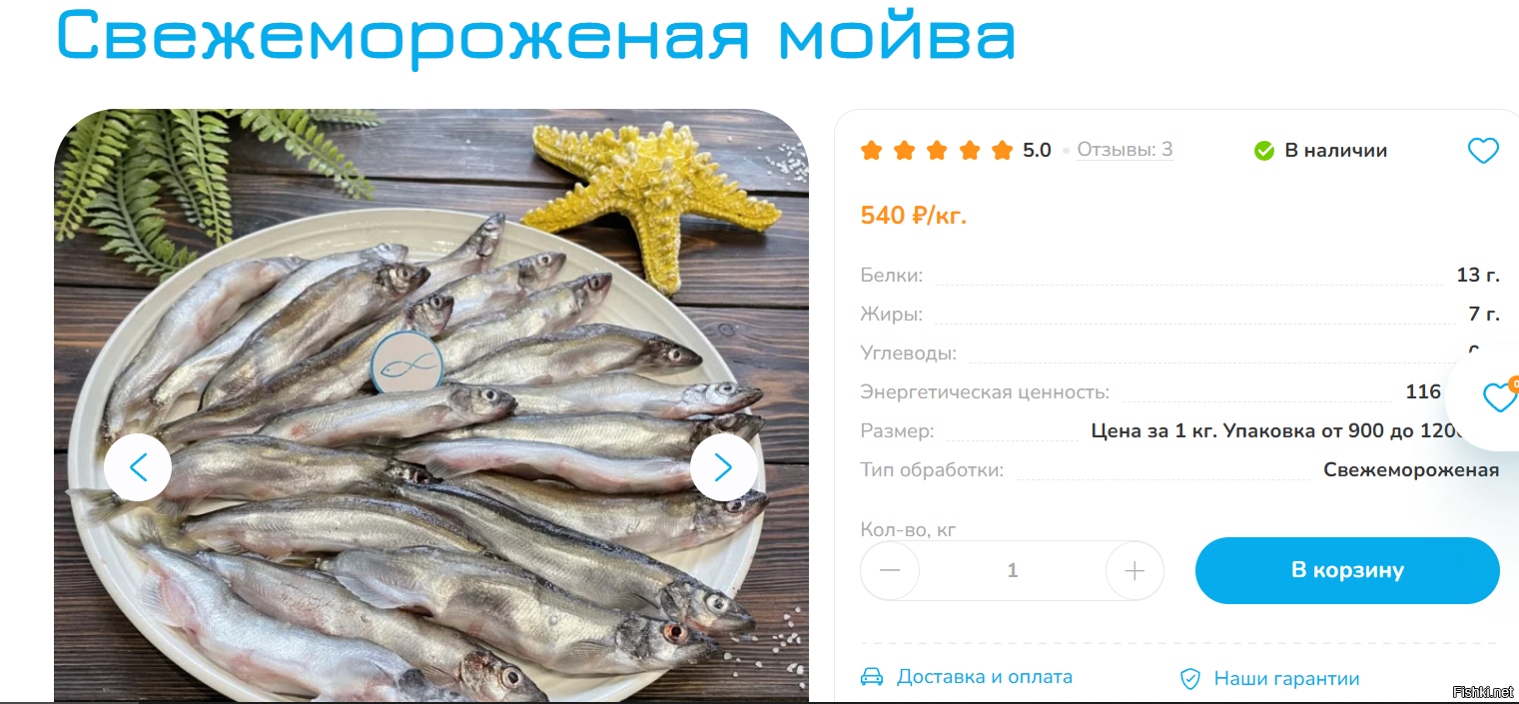Click the first rating star
The image size is (1519, 704).
pos(872,151)
